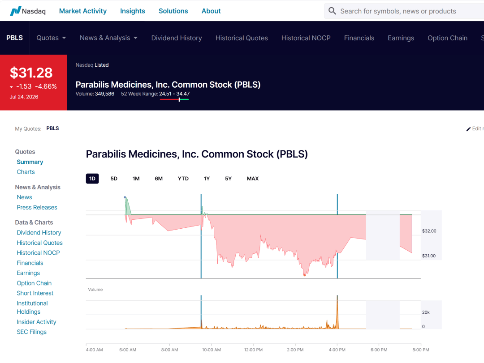The height and width of the screenshot is (363, 484).
Task: Open Option Chain in top nav
Action: tap(447, 38)
